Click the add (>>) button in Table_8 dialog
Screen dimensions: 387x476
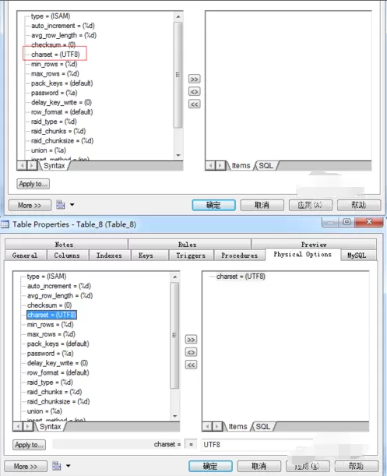191,340
